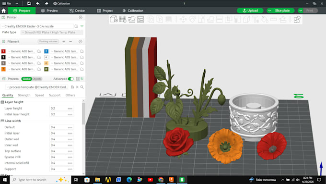Image resolution: width=326 pixels, height=184 pixels.
Task: Open the Calibration tab
Action: (x=133, y=11)
